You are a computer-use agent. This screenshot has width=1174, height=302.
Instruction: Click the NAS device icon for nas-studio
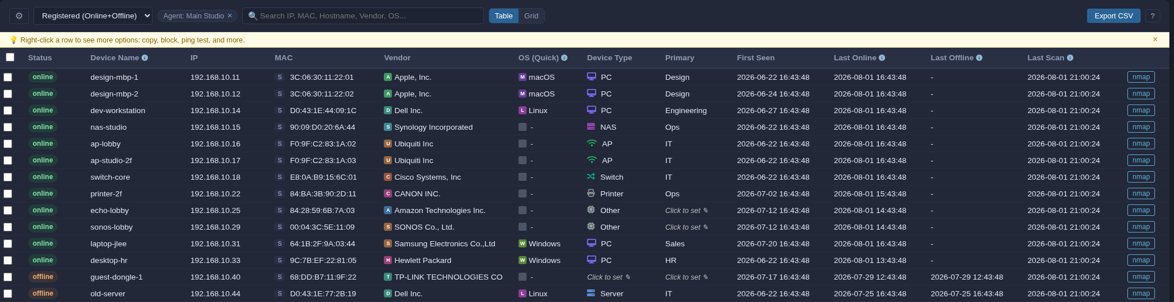(591, 126)
